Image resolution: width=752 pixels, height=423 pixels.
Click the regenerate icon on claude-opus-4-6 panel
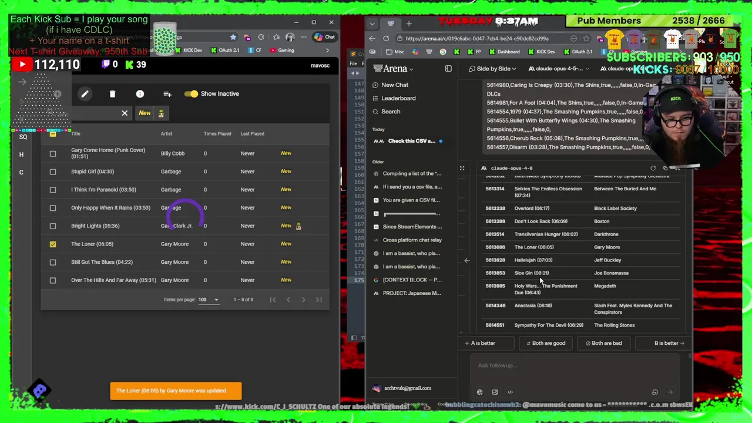coord(653,169)
